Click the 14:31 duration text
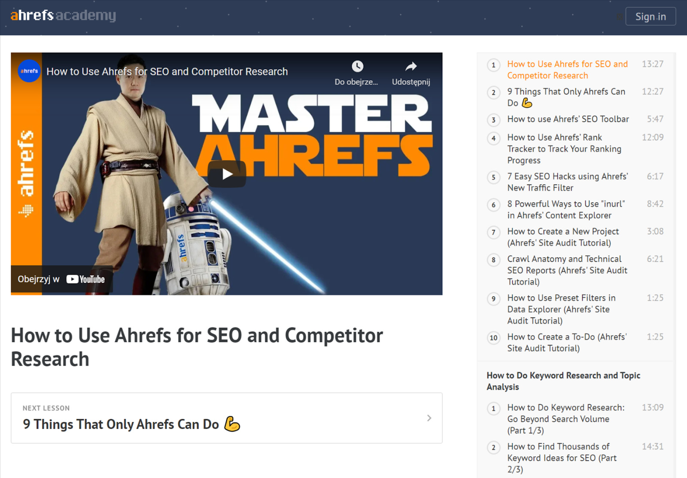This screenshot has height=478, width=687. tap(653, 446)
